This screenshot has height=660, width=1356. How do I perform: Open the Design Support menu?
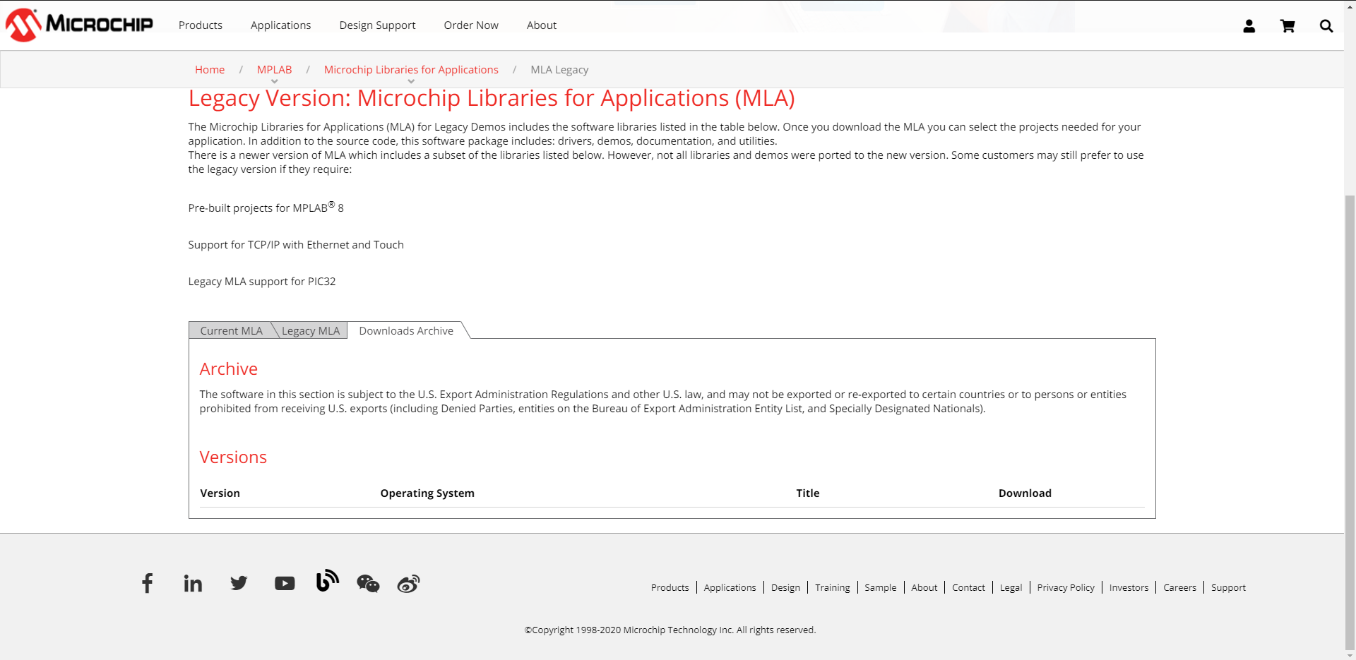coord(377,25)
